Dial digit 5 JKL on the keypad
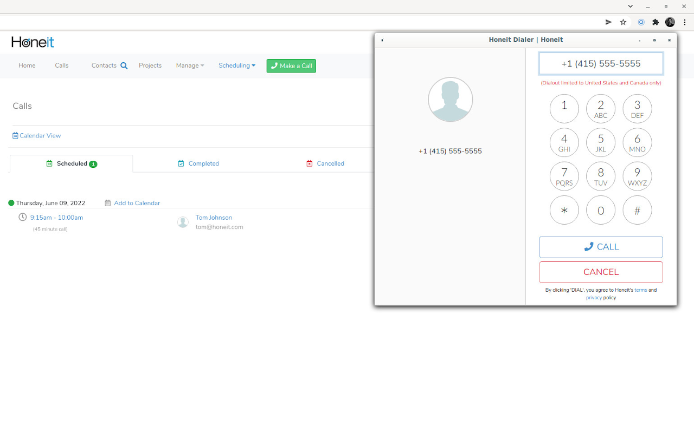694x433 pixels. coord(601,142)
